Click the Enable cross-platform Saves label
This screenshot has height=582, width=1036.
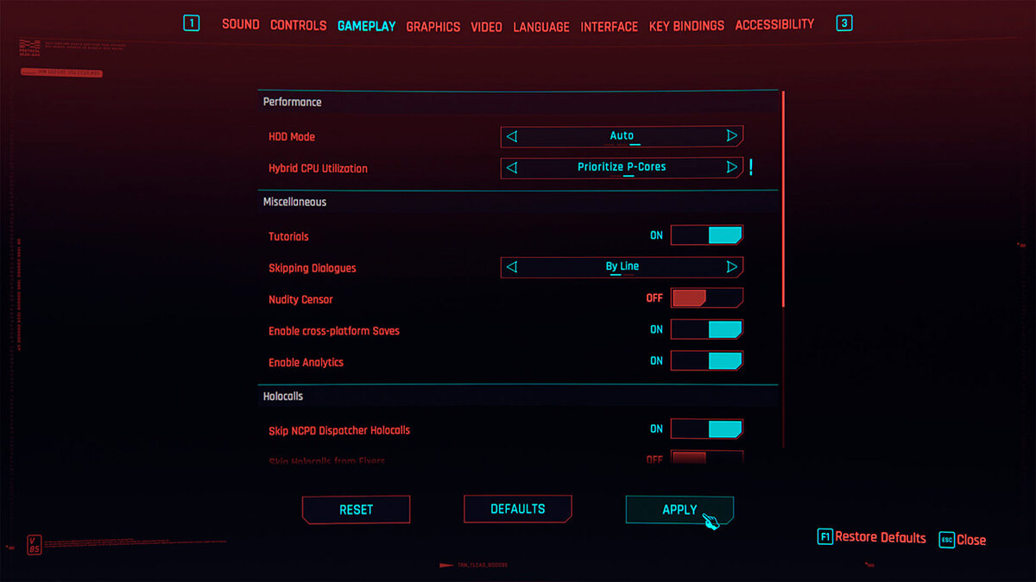coord(334,331)
